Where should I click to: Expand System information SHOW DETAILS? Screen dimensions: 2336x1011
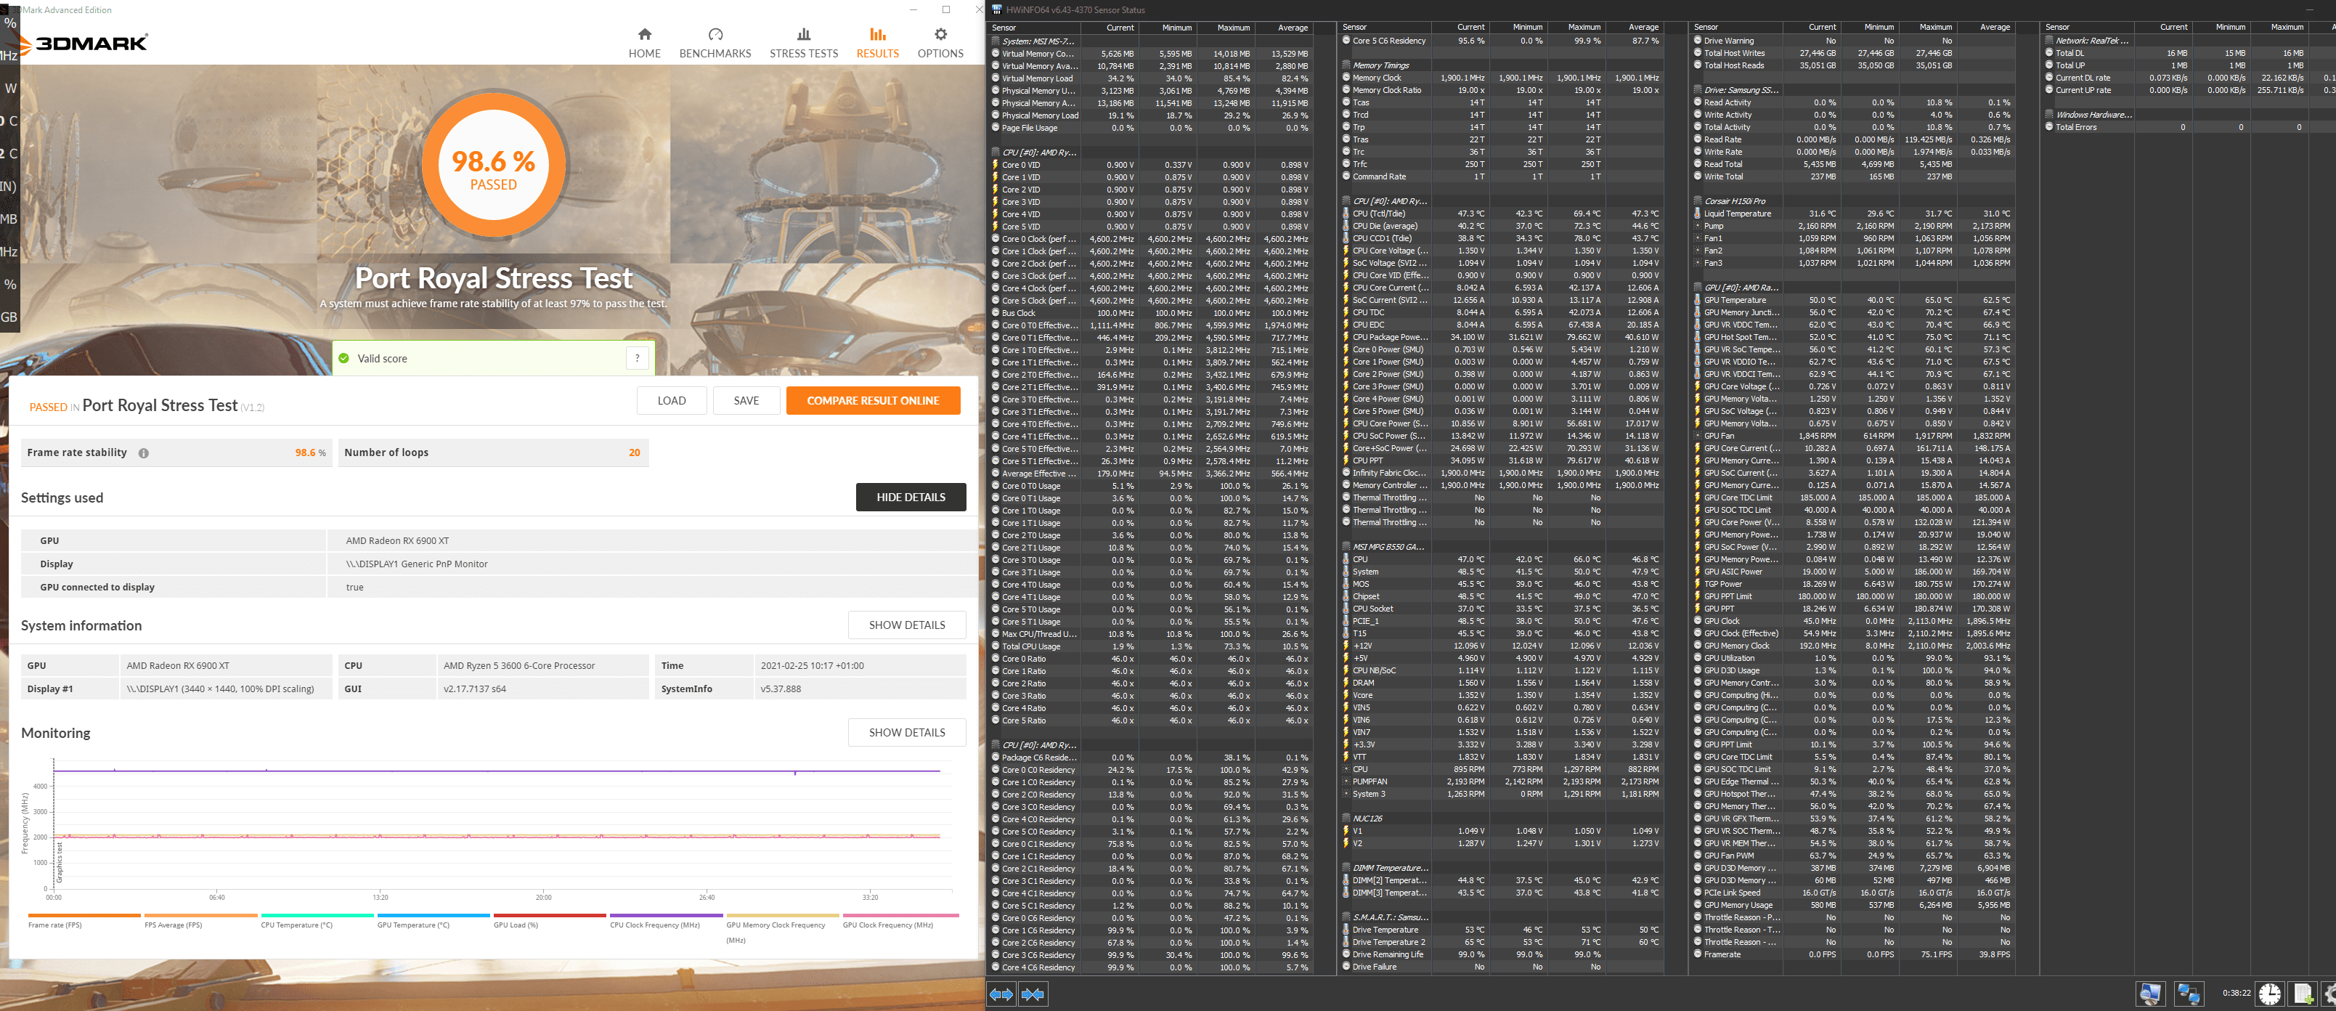click(x=906, y=625)
